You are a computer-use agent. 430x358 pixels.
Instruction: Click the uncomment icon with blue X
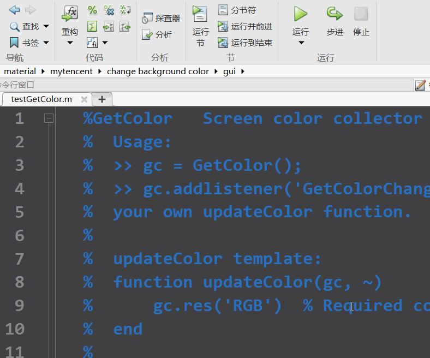coord(109,10)
